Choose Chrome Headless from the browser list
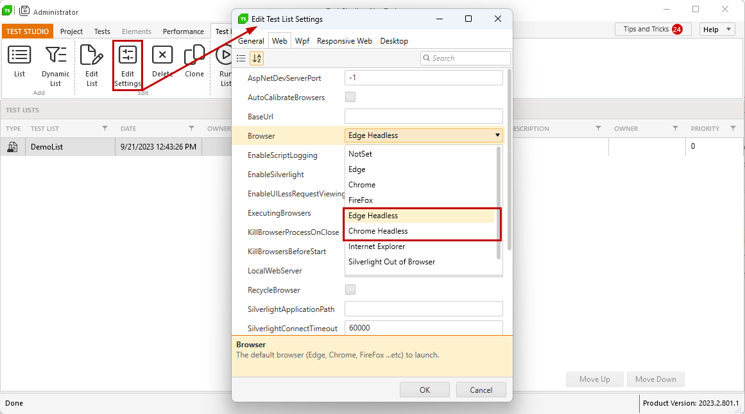 point(420,231)
